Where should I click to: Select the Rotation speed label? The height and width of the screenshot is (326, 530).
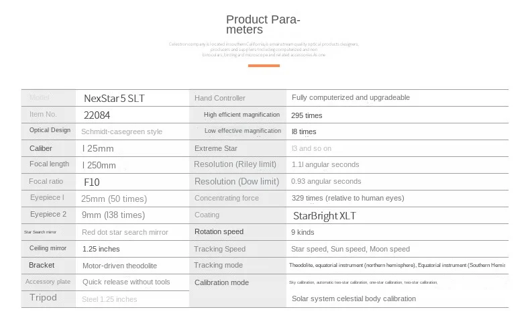pos(219,232)
